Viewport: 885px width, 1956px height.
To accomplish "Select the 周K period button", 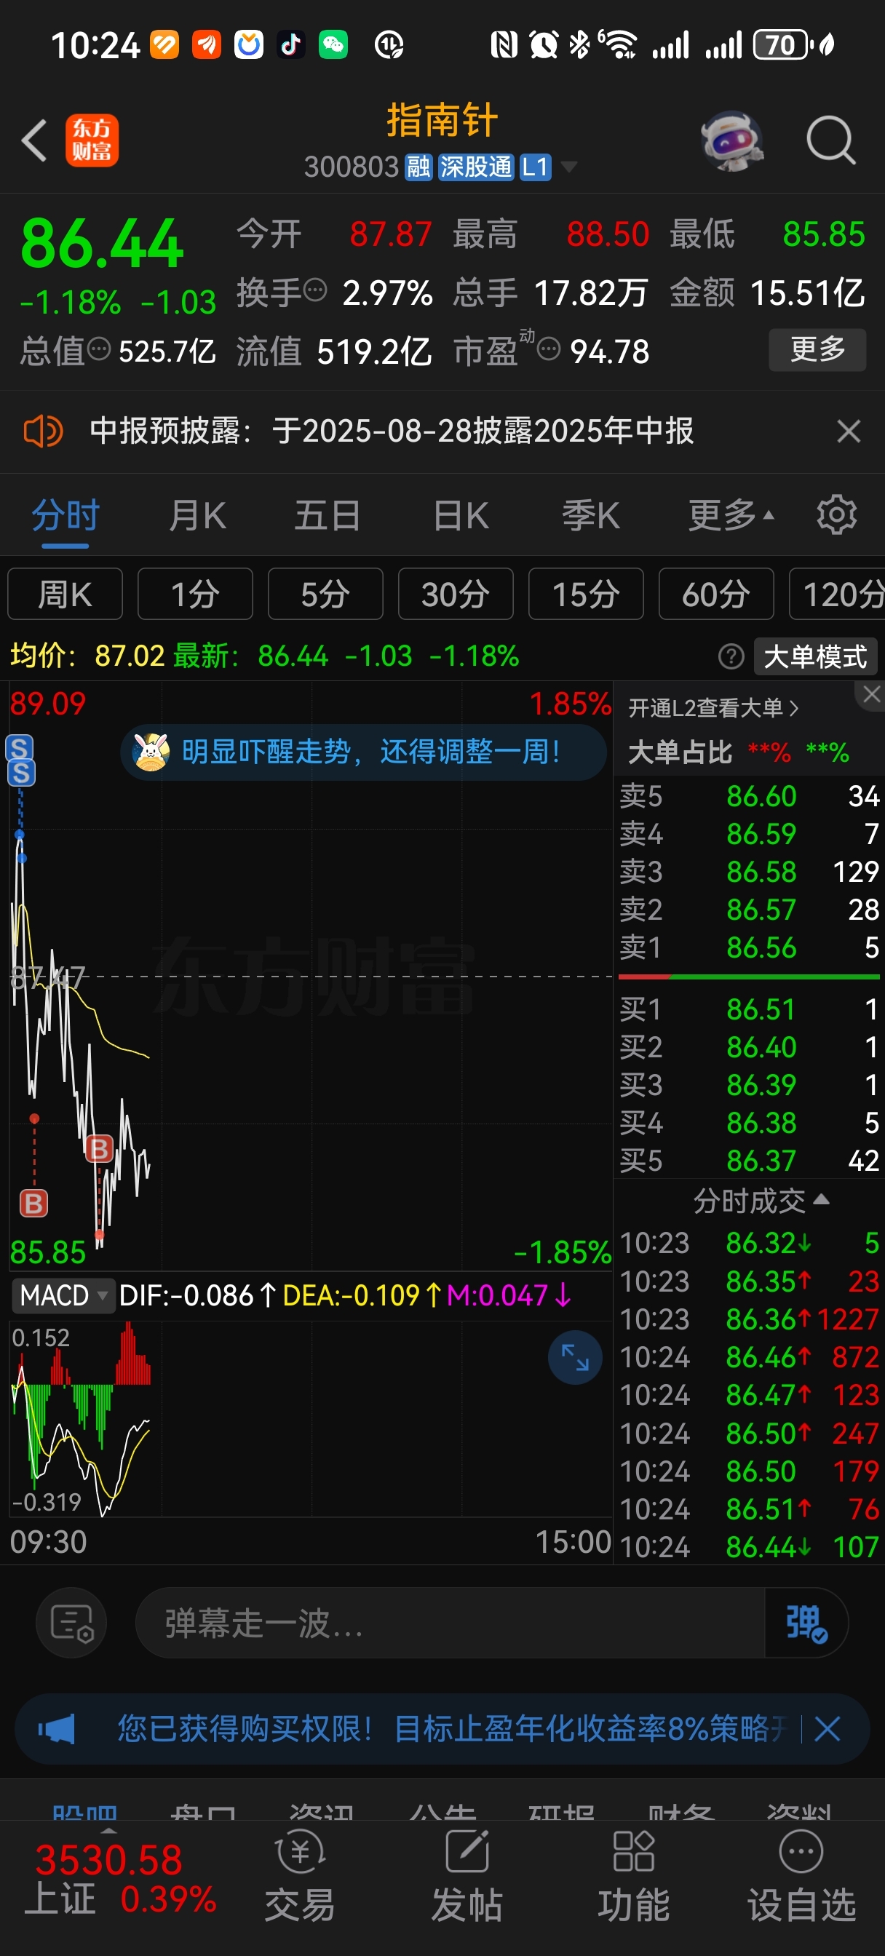I will [x=66, y=594].
